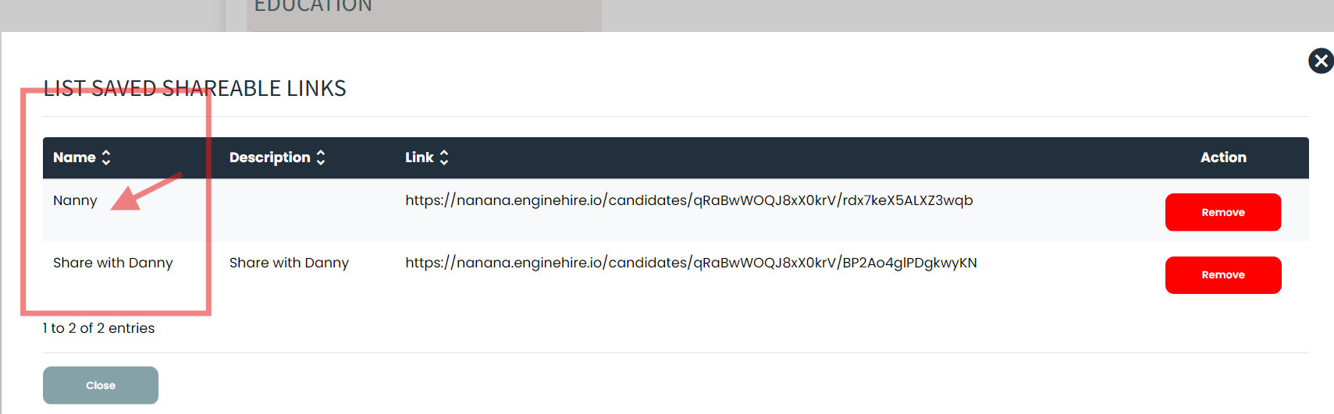Open the Nanny candidate link URL
1334x414 pixels.
coord(688,200)
